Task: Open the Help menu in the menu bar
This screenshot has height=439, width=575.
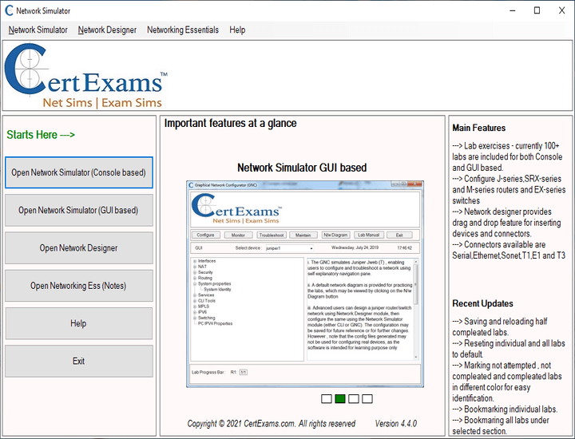Action: tap(237, 30)
